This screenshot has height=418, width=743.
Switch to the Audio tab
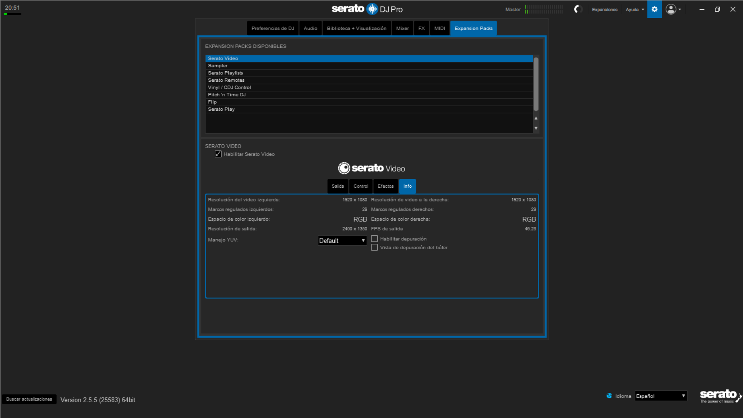pos(310,28)
